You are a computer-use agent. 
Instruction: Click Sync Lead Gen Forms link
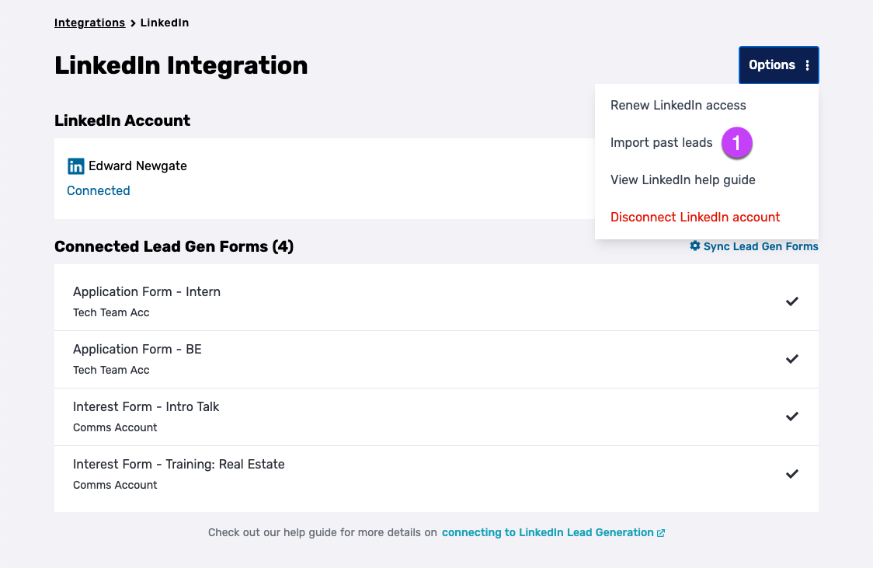tap(760, 246)
